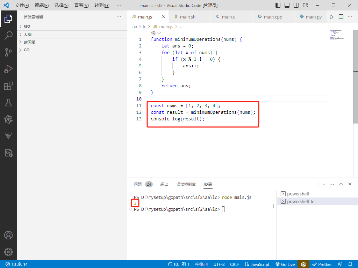This screenshot has height=268, width=358.
Task: Open the 查看(V) menu
Action: pos(81,5)
